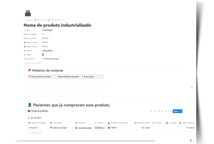Image resolution: width=214 pixels, height=144 pixels.
Task: Click Adicionar propriedade
Action: tap(33, 63)
